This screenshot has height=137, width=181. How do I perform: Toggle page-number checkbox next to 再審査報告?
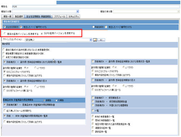pos(106,27)
